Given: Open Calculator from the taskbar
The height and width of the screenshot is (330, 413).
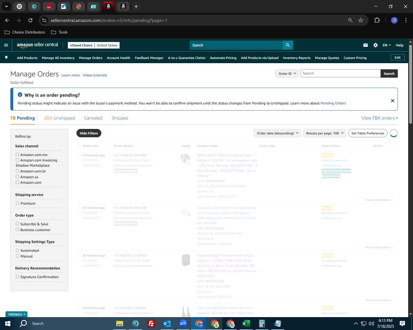Looking at the screenshot, I should click(x=262, y=324).
